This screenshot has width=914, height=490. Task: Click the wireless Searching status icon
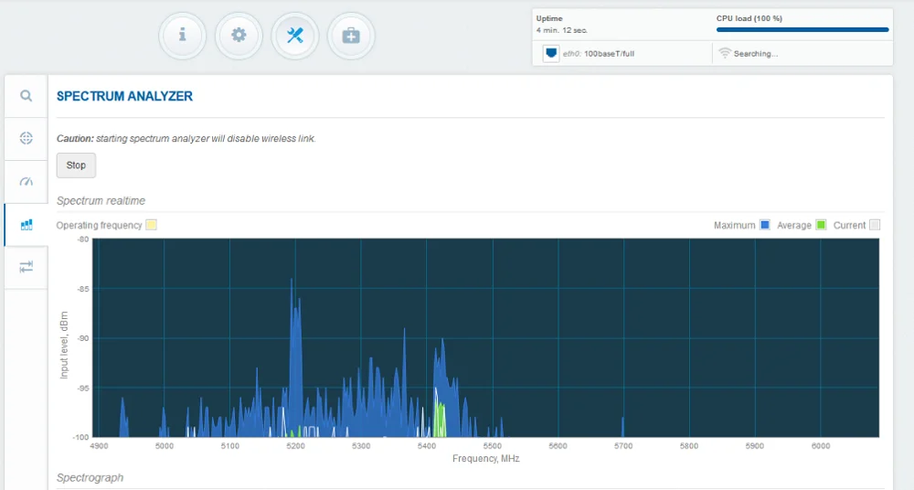tap(725, 53)
